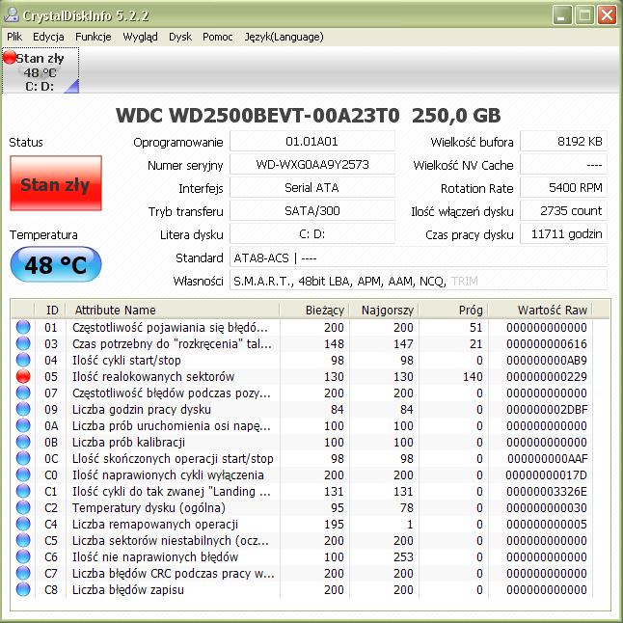Click status icon for attribute 04
Screen dimensions: 623x623
23,360
